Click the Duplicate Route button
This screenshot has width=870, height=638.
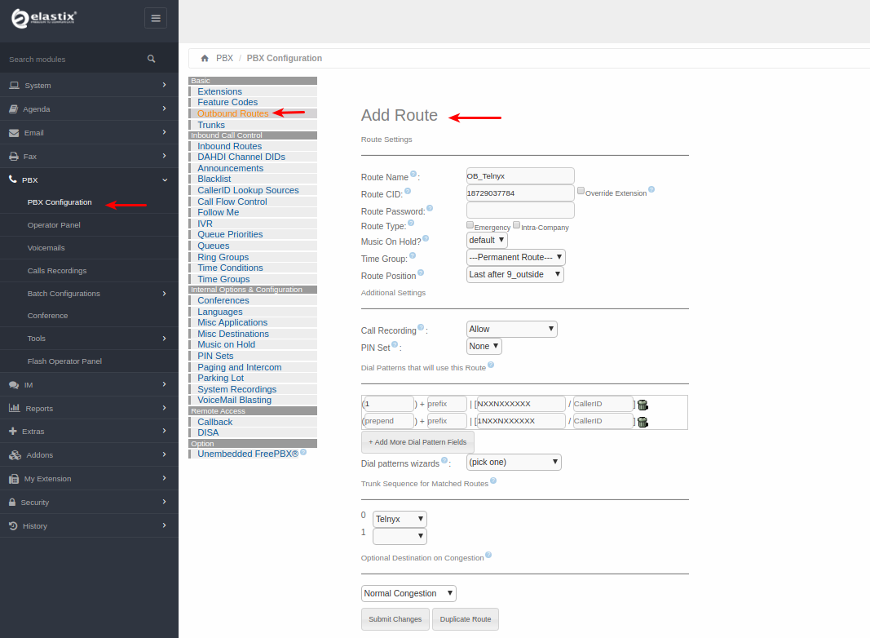pos(466,619)
